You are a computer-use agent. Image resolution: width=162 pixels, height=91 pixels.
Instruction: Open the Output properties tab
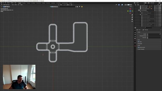coord(135,35)
